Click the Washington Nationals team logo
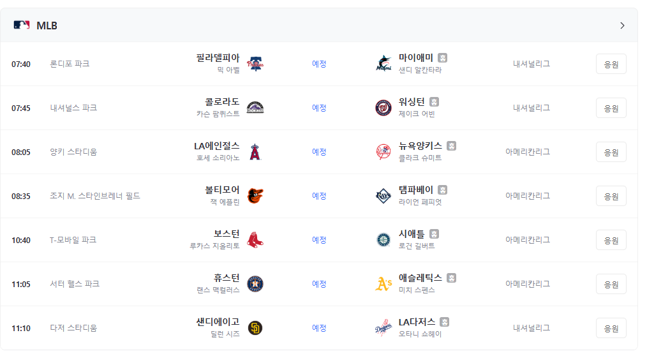647x356 pixels. [383, 108]
